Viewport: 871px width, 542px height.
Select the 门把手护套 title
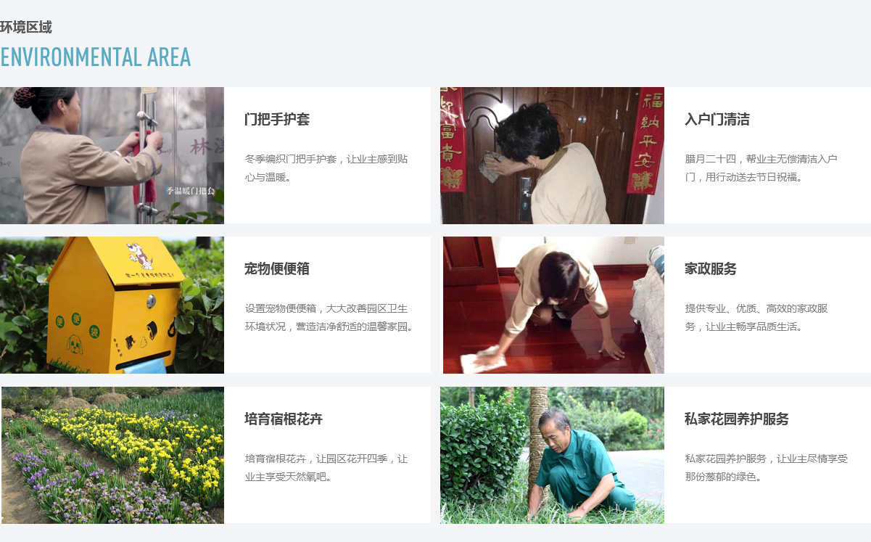(277, 120)
